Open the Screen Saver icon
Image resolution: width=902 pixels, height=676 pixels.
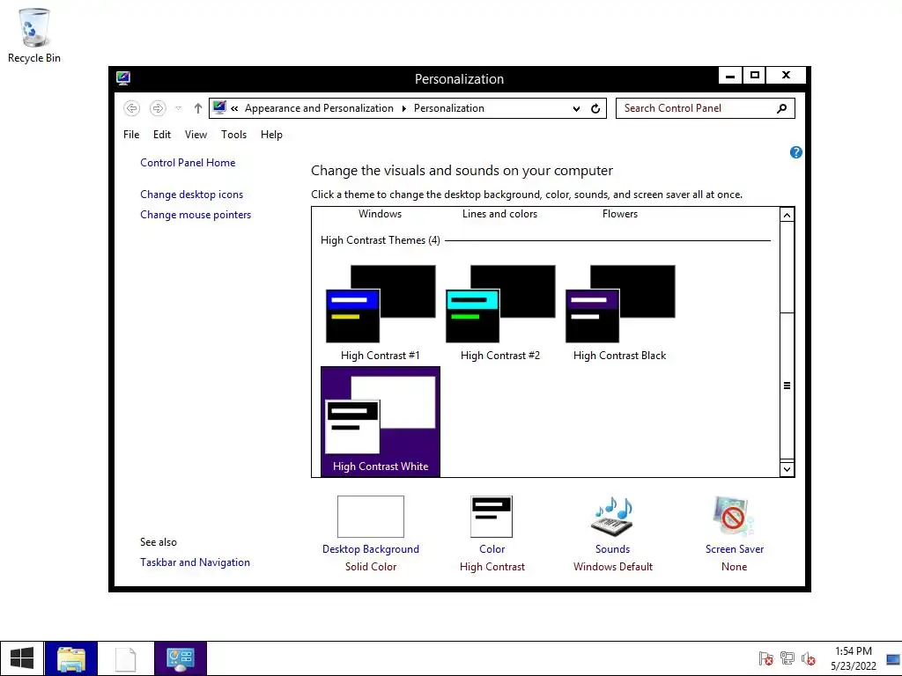click(x=734, y=516)
